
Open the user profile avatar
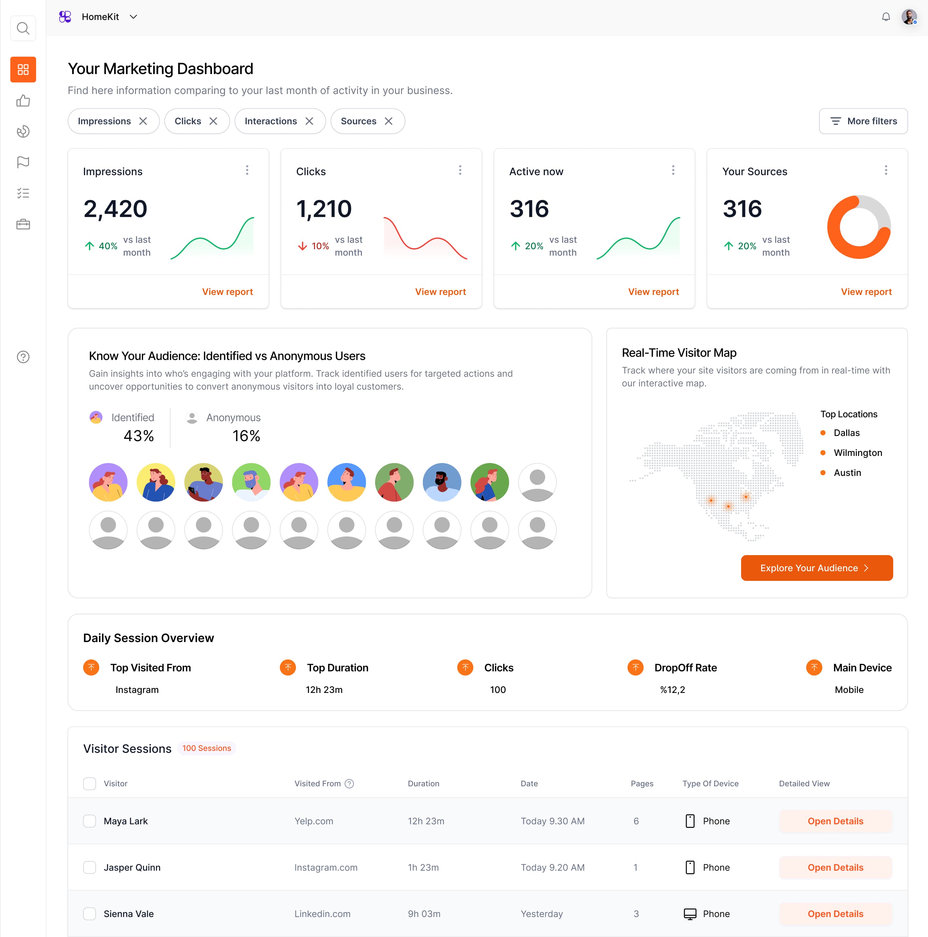909,17
